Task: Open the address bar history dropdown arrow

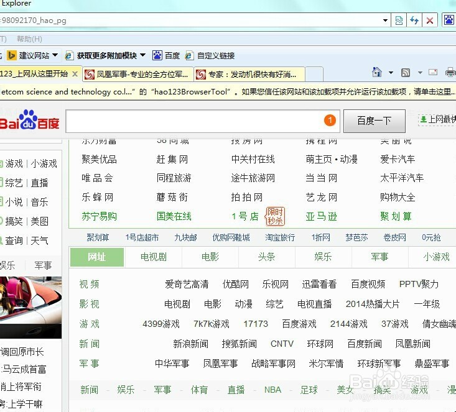Action: click(x=385, y=21)
